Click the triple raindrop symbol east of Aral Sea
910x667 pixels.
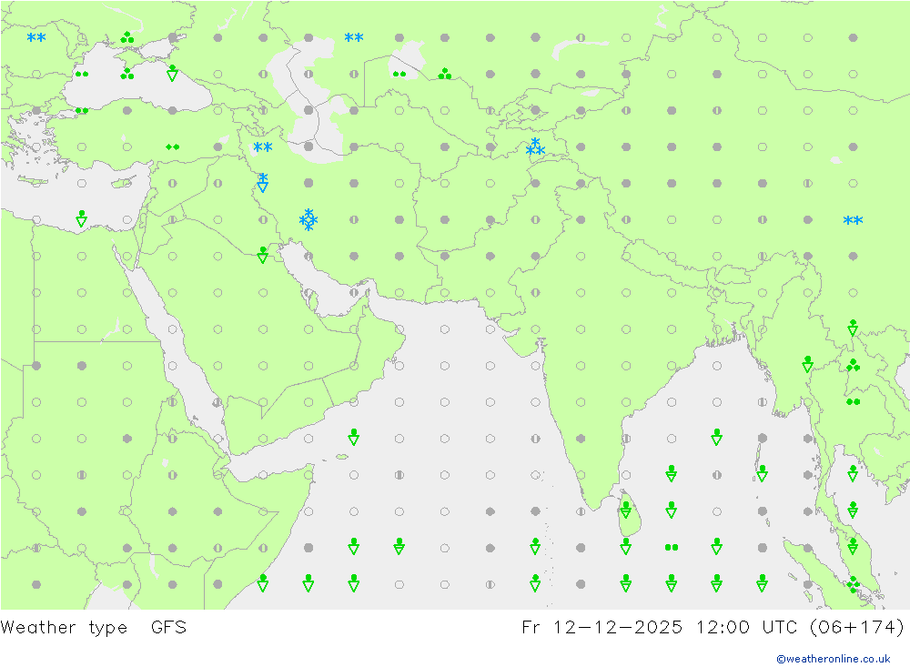click(x=445, y=74)
